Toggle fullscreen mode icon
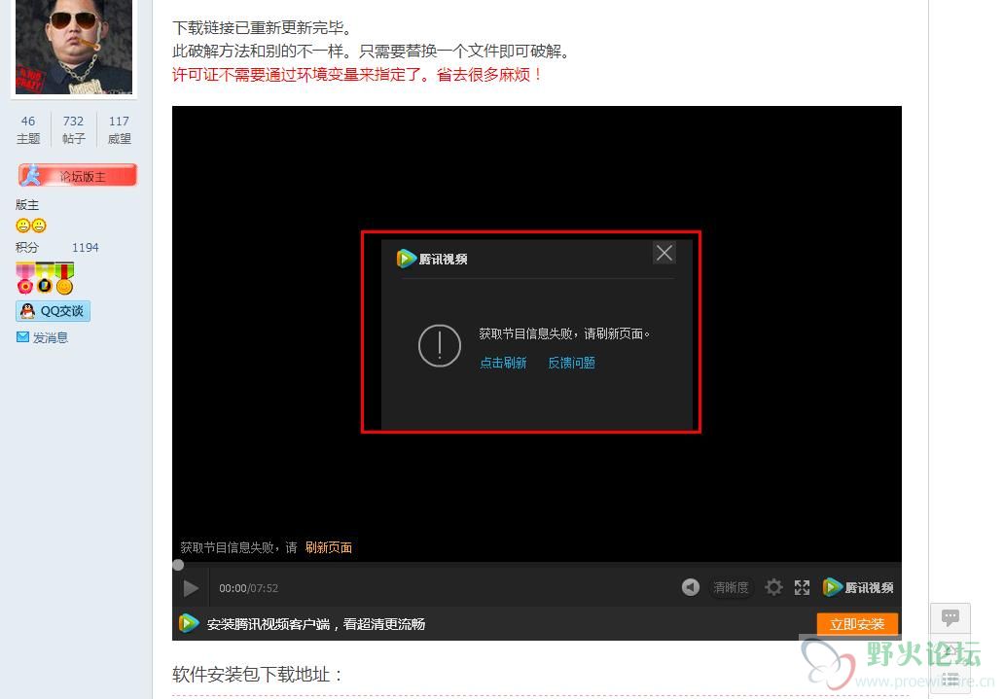 [802, 587]
